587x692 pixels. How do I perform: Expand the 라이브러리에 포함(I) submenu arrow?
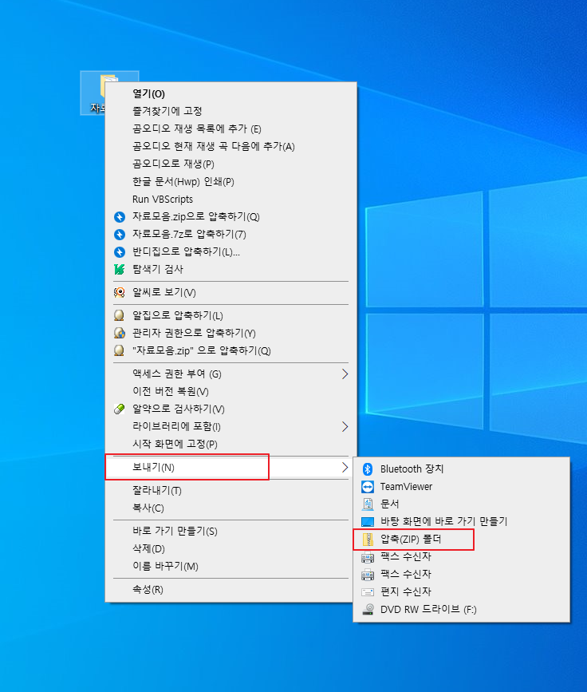[345, 427]
